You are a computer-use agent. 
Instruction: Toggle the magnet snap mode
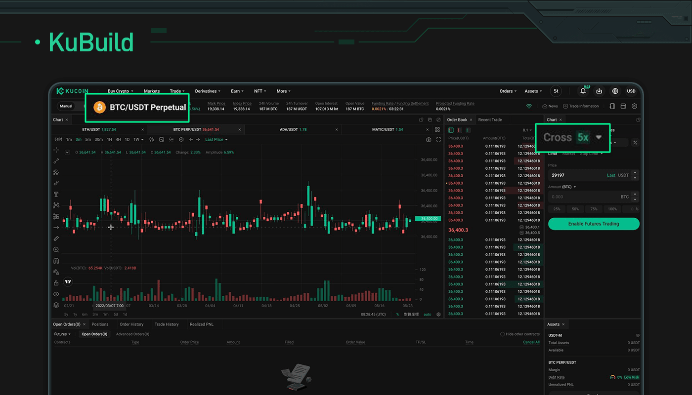[x=56, y=261]
